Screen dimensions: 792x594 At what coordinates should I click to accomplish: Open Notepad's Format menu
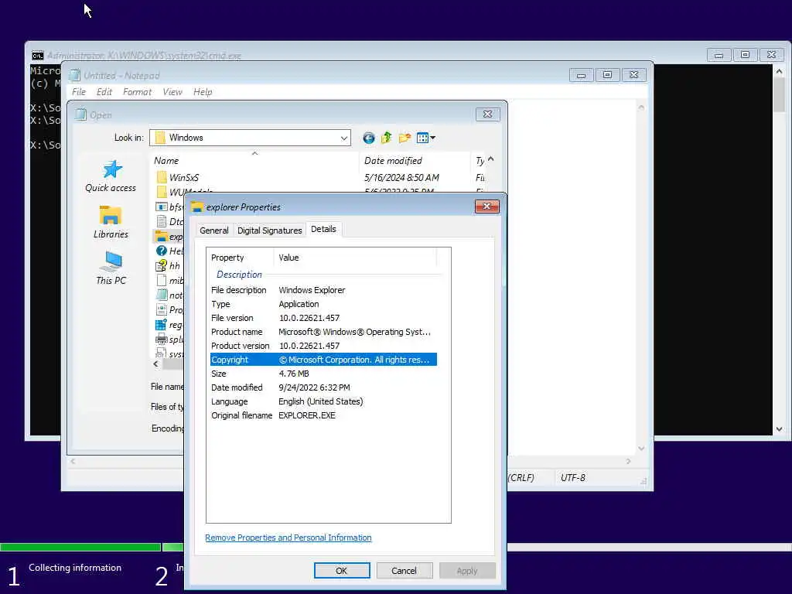tap(137, 92)
